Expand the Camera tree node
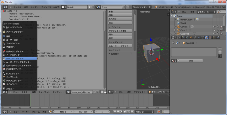Image resolution: width=227 pixels, height=115 pixels. coord(175,27)
